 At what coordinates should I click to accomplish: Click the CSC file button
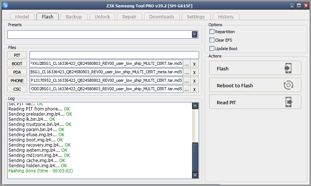point(17,89)
